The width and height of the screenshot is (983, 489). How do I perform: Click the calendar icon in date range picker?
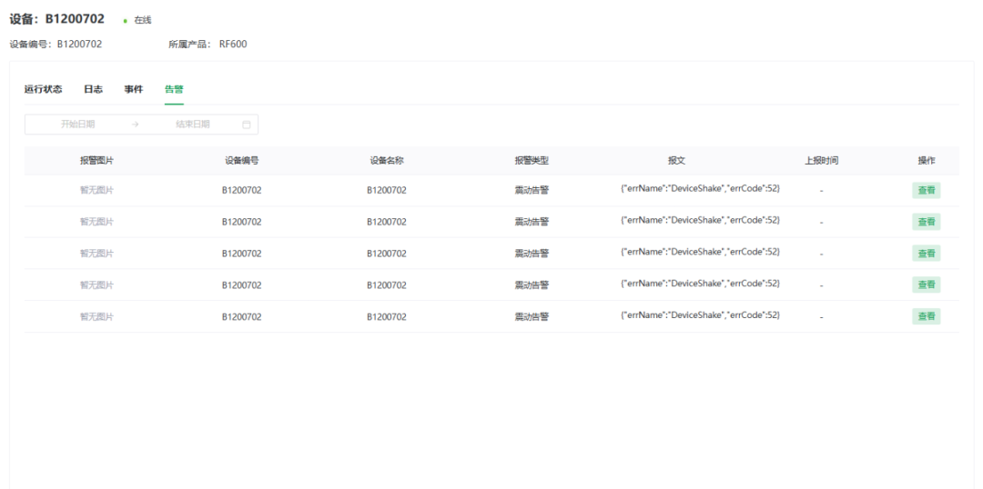point(246,125)
